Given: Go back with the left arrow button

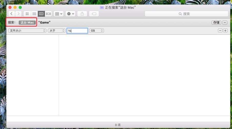Looking at the screenshot, I should [12, 14].
